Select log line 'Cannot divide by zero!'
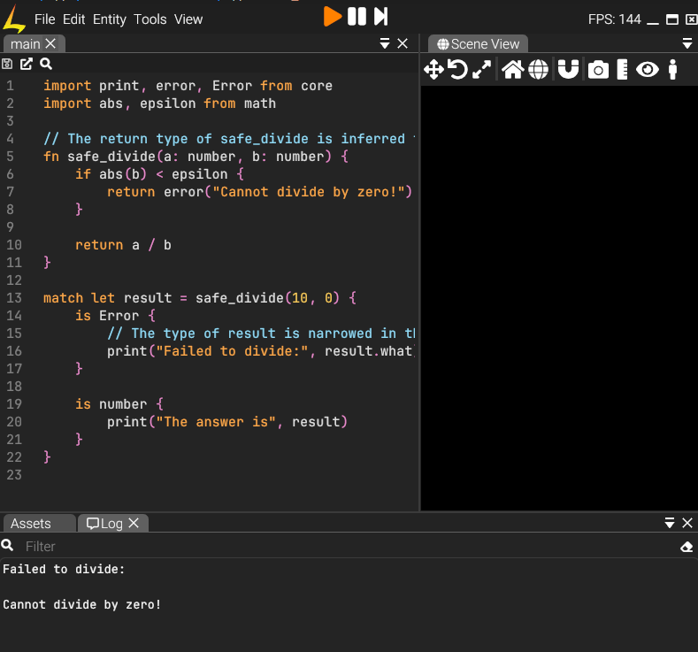The width and height of the screenshot is (698, 652). (x=82, y=604)
